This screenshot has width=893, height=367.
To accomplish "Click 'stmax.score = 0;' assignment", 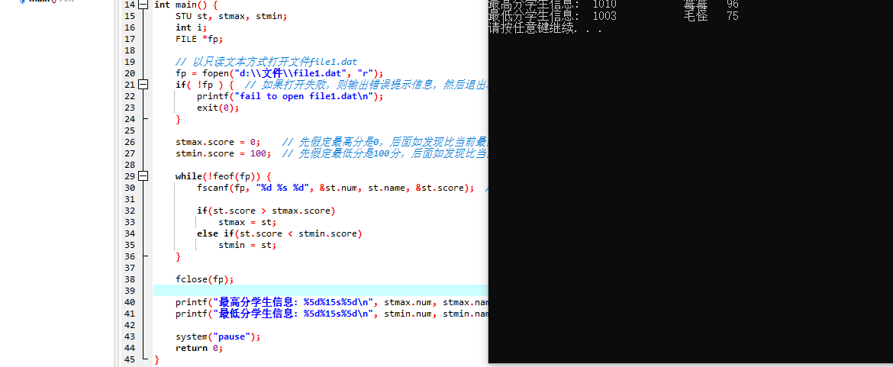I will pos(218,142).
